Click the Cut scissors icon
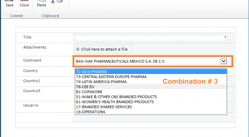The width and height of the screenshot is (249, 137). click(x=53, y=2)
